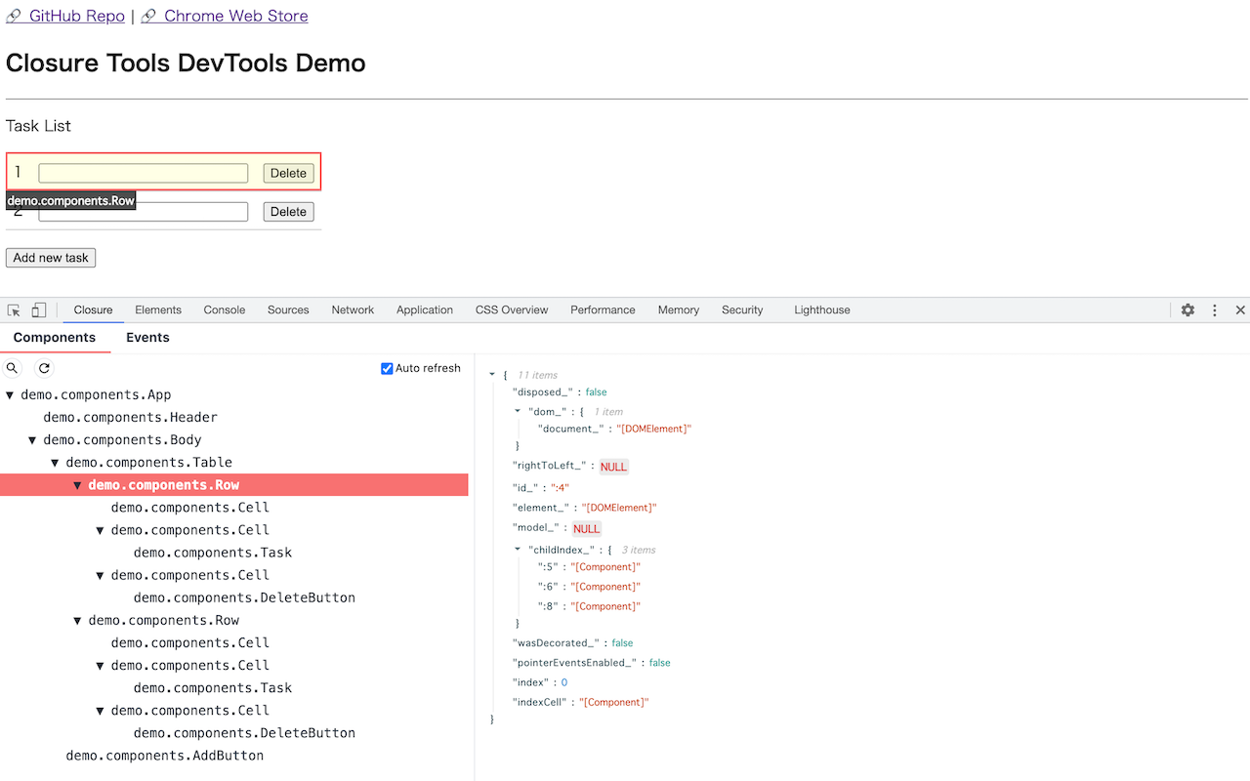The image size is (1250, 781).
Task: Collapse the dom_ object in the inspector
Action: [518, 411]
